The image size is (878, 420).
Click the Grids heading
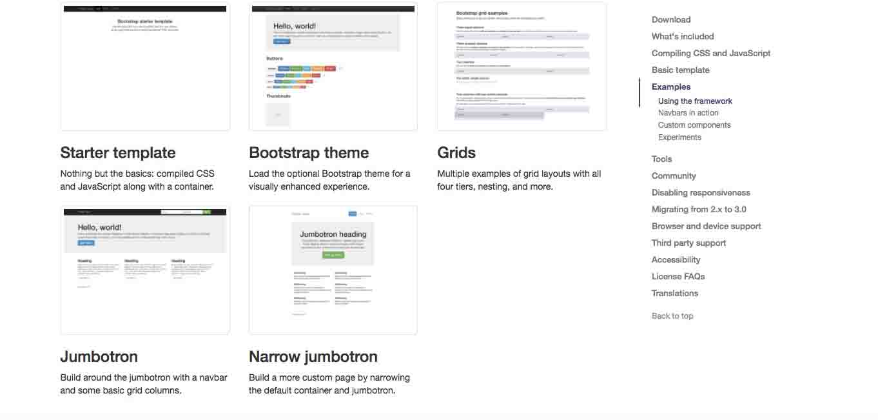(456, 153)
